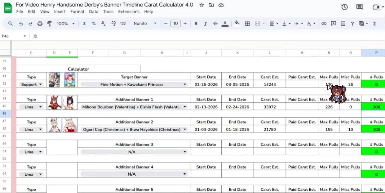
Task: Open text wrapping dropdown
Action: (x=298, y=24)
